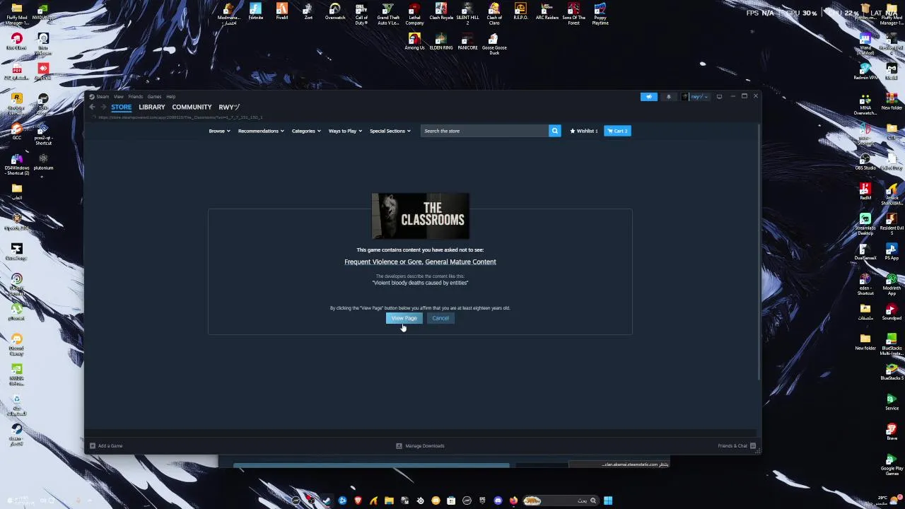Open the Friends menu
The image size is (905, 509).
point(135,96)
